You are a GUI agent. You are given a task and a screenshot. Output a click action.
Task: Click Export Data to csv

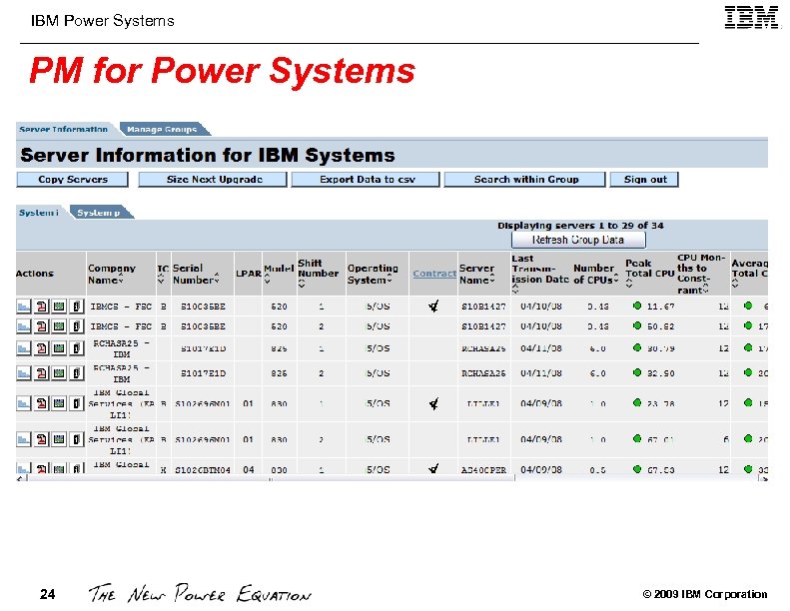(x=366, y=180)
